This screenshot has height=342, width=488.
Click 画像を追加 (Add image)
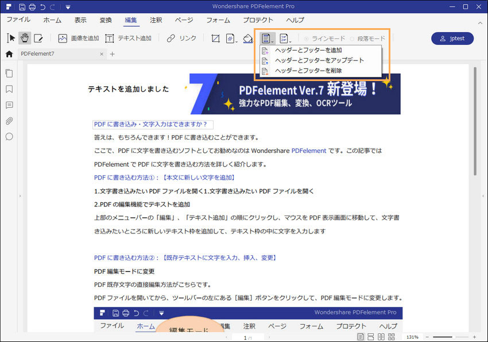tap(79, 39)
